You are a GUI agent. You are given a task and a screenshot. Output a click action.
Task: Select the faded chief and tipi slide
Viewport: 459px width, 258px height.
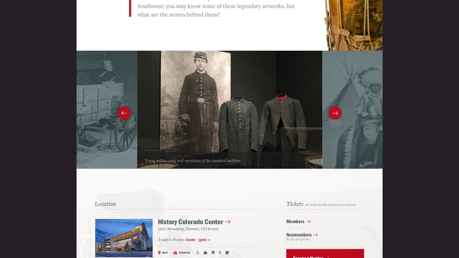tap(352, 110)
